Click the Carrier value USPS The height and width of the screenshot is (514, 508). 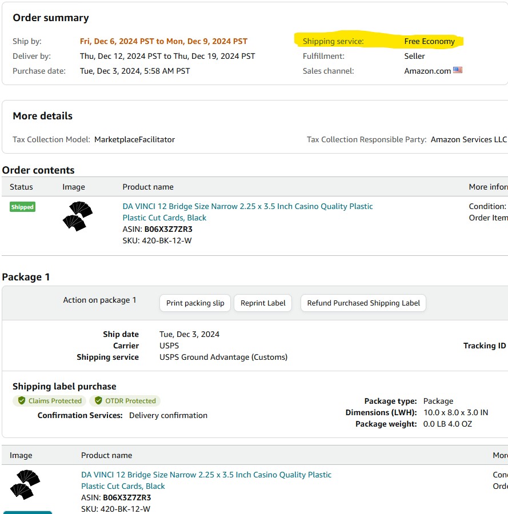pyautogui.click(x=169, y=346)
